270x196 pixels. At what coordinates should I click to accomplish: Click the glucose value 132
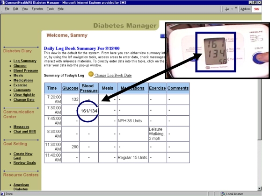(75, 99)
